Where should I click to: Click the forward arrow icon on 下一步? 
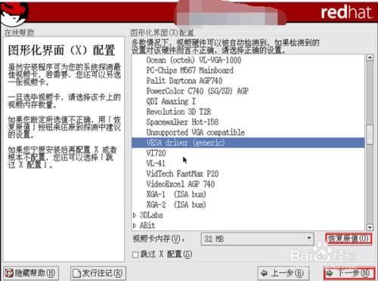click(x=330, y=273)
